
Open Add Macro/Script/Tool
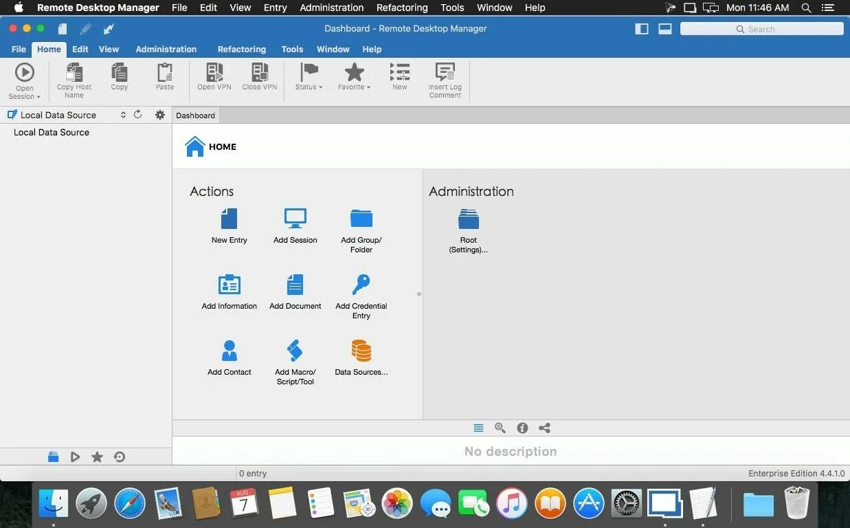pyautogui.click(x=295, y=351)
